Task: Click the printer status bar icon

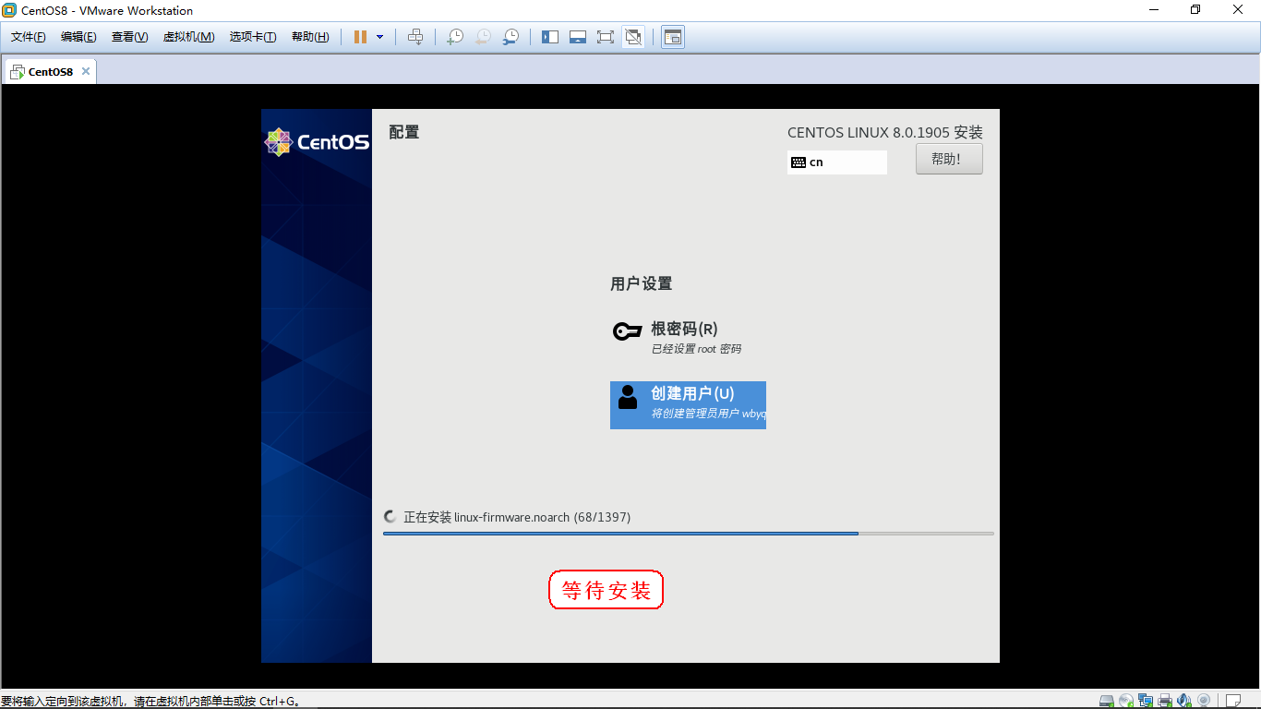Action: 1165,701
